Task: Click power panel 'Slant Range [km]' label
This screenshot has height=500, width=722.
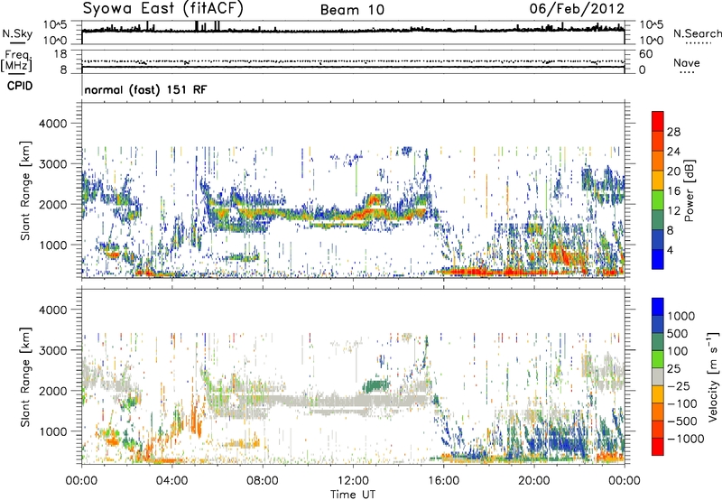Action: coord(25,190)
